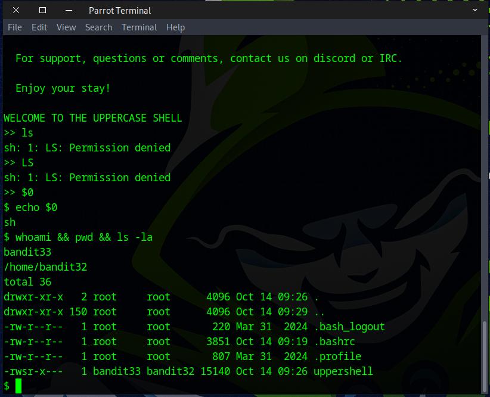The height and width of the screenshot is (397, 490).
Task: Expand the View menu
Action: coord(66,27)
